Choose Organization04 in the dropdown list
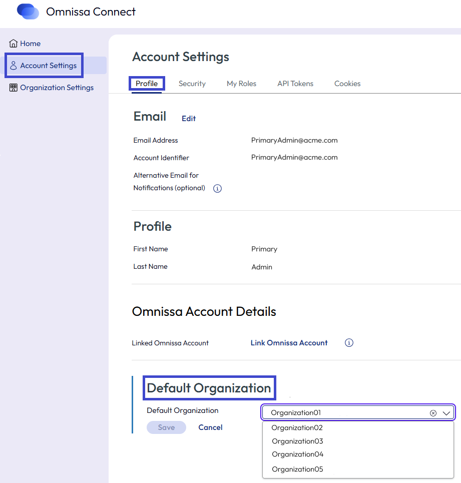 (x=297, y=454)
